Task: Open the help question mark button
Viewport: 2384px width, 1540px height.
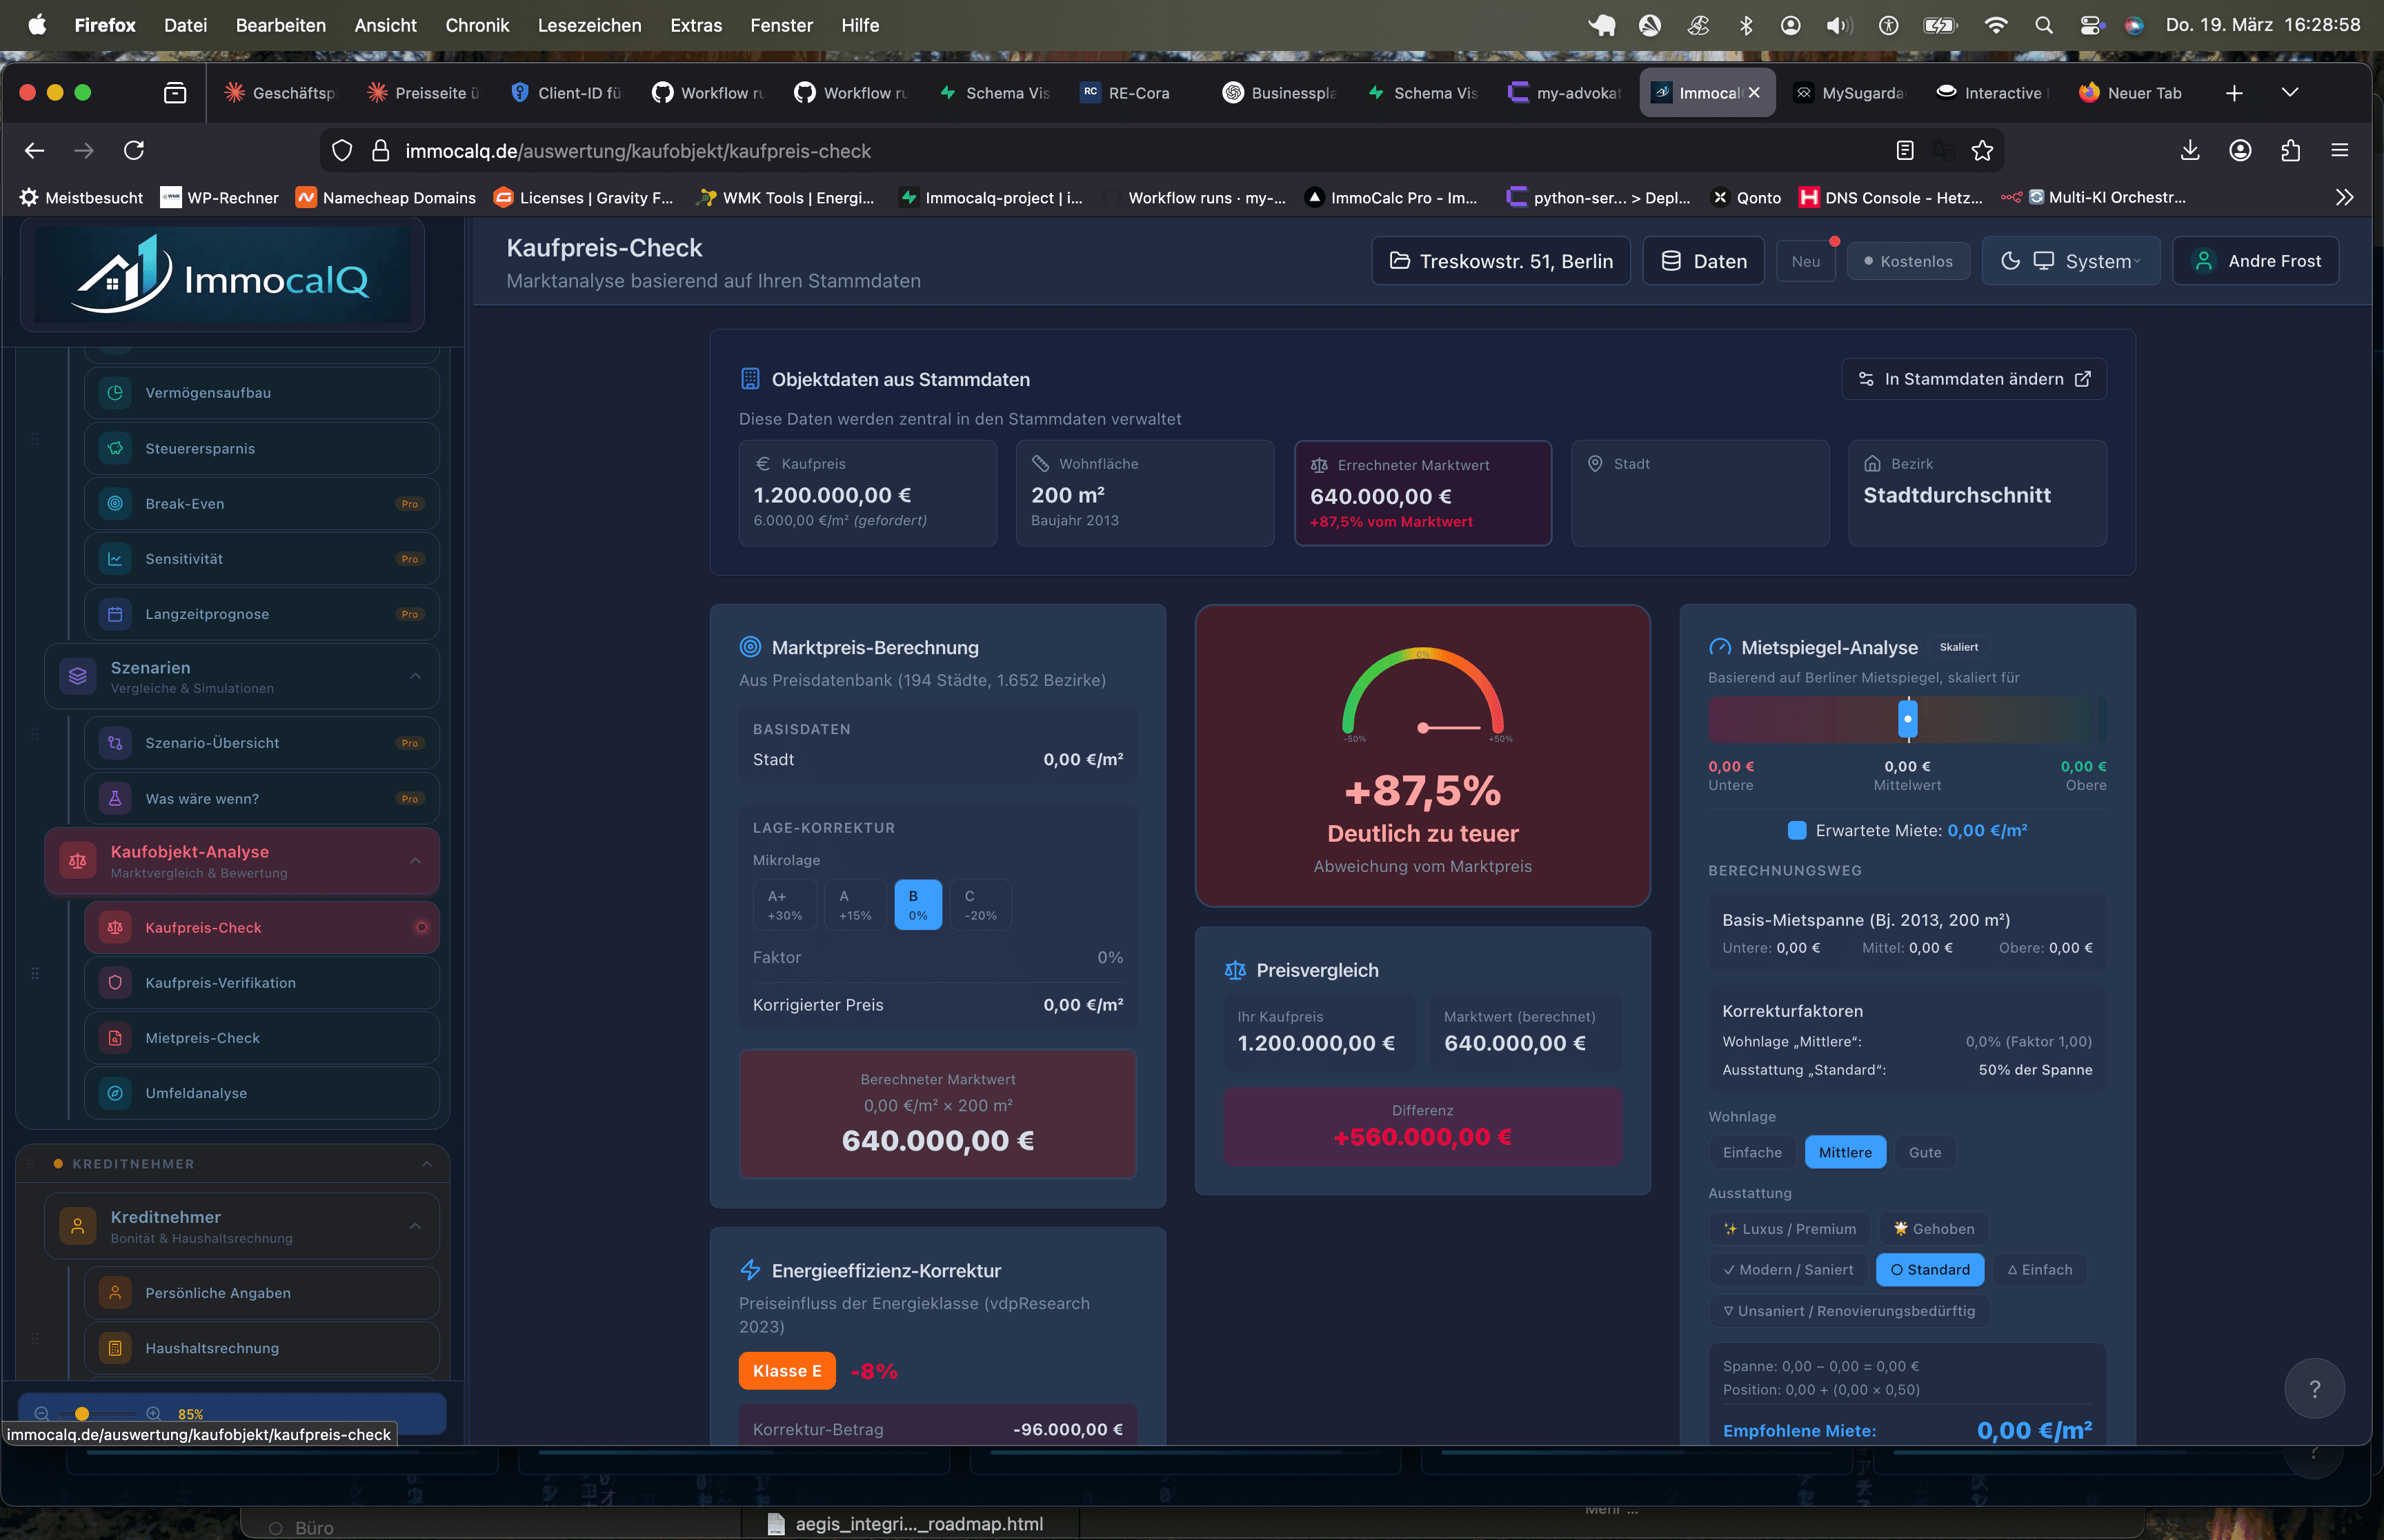Action: 2314,1388
